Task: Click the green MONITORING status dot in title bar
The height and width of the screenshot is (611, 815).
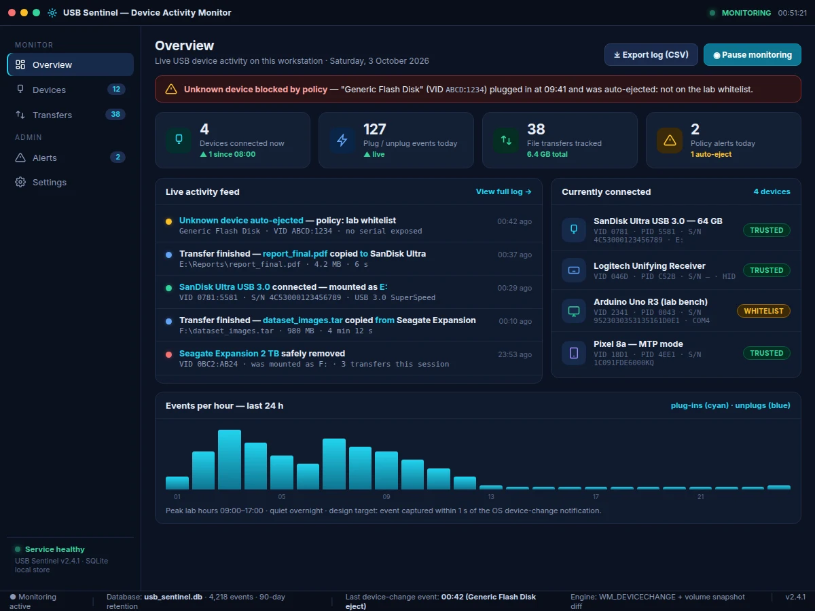Action: [712, 13]
